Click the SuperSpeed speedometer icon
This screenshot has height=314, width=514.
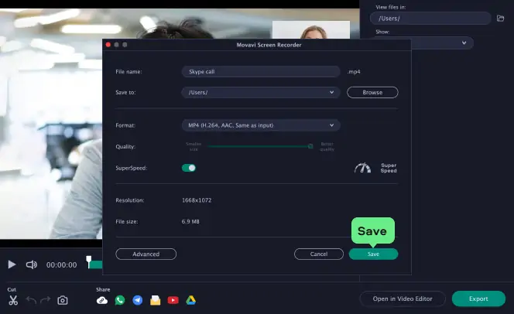(x=362, y=168)
